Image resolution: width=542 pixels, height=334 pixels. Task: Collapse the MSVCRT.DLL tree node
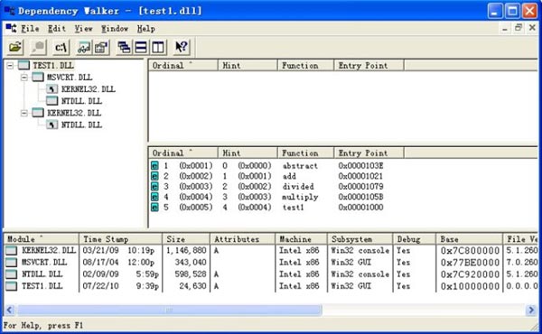pyautogui.click(x=23, y=77)
